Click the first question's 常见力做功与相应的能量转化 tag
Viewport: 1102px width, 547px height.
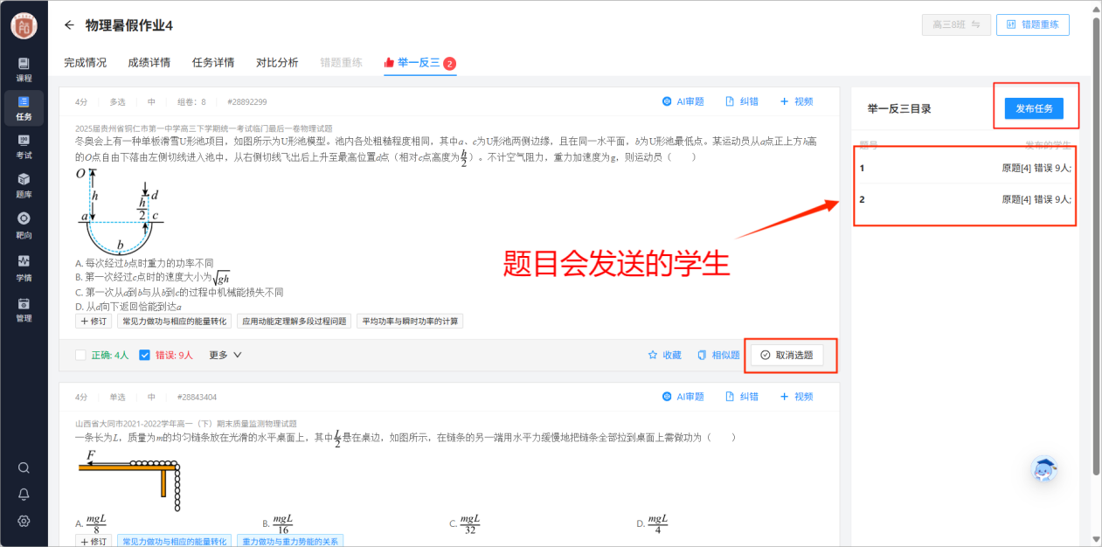pyautogui.click(x=174, y=322)
